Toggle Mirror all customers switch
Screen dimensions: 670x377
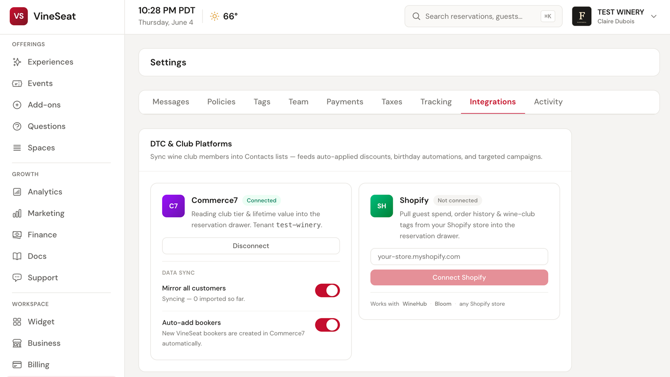pos(327,290)
